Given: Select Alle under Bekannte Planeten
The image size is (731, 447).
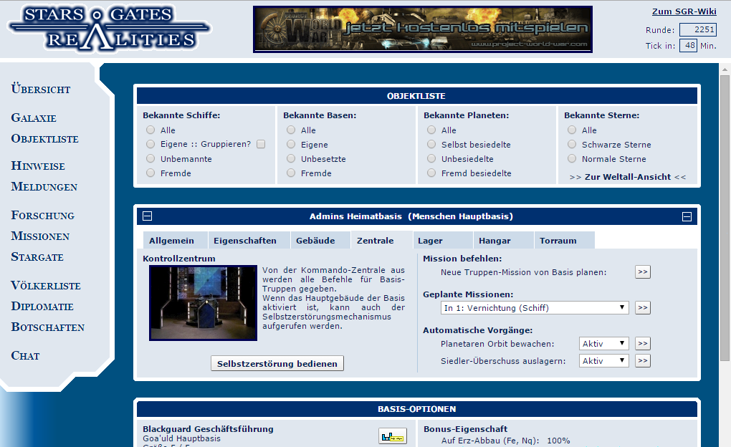Looking at the screenshot, I should pyautogui.click(x=431, y=130).
